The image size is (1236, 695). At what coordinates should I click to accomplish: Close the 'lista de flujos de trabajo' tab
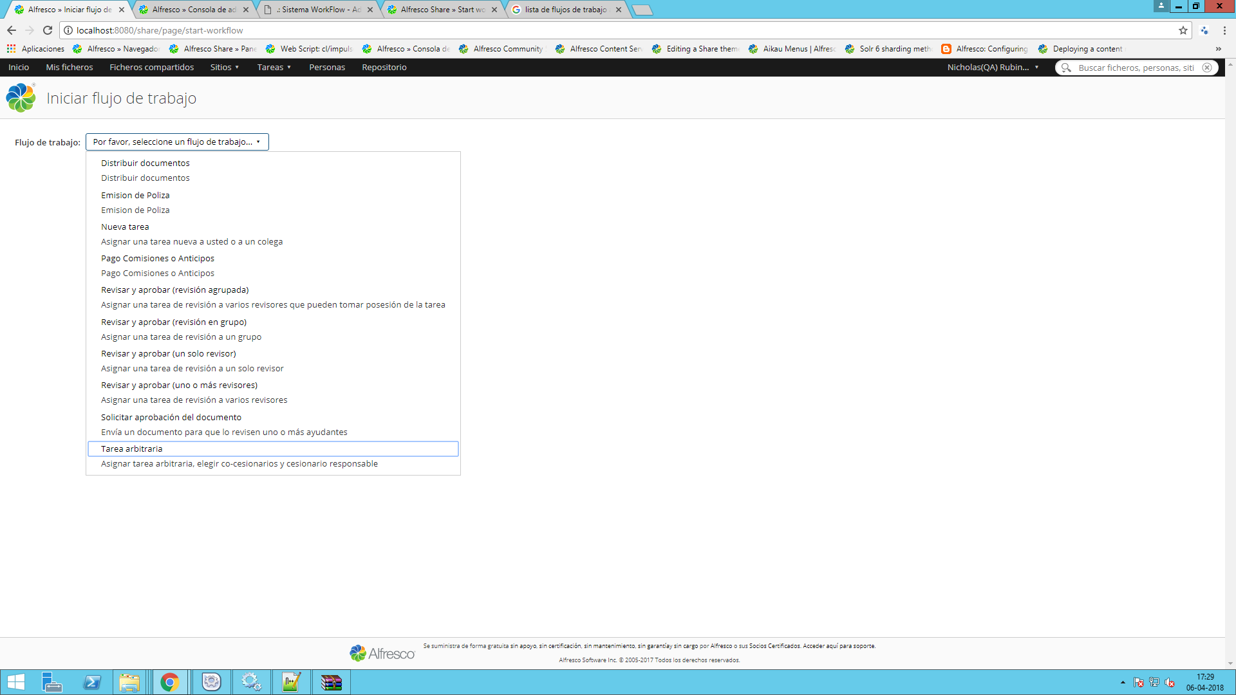618,10
